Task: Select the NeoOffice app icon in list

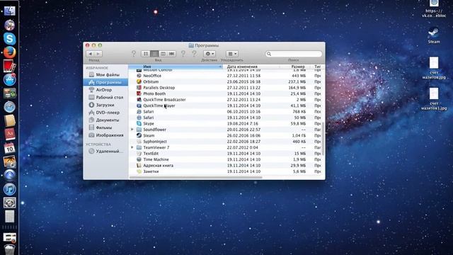Action: (x=139, y=76)
